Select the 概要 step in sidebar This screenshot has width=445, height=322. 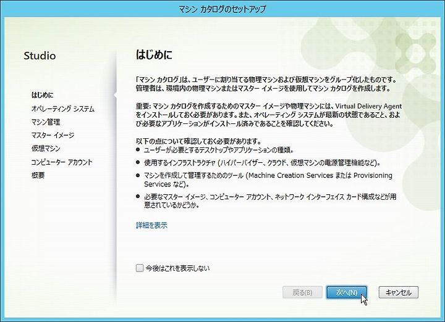pos(38,175)
